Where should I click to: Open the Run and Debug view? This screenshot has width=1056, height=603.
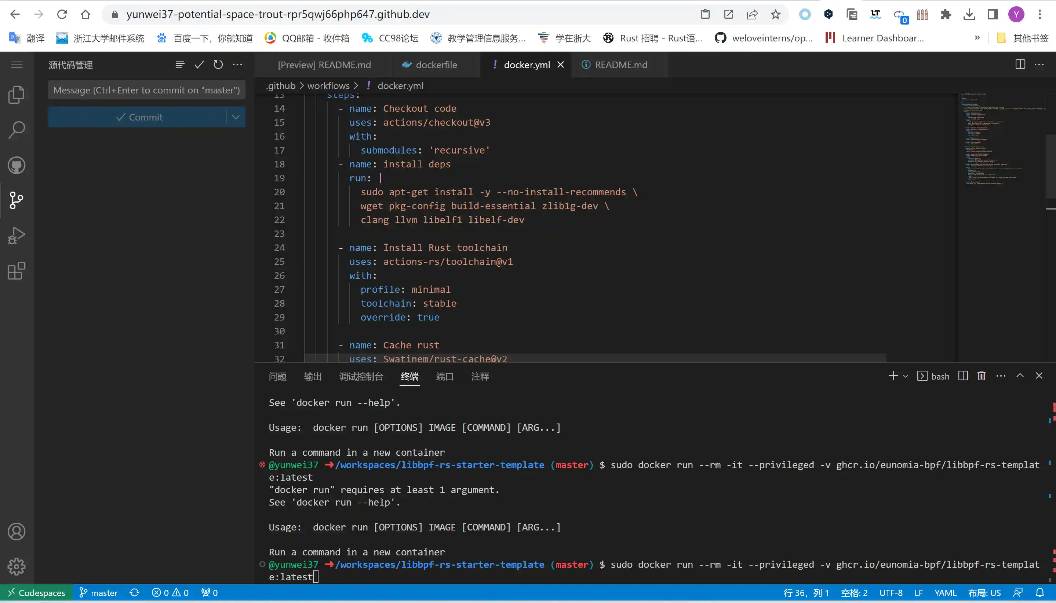tap(17, 235)
